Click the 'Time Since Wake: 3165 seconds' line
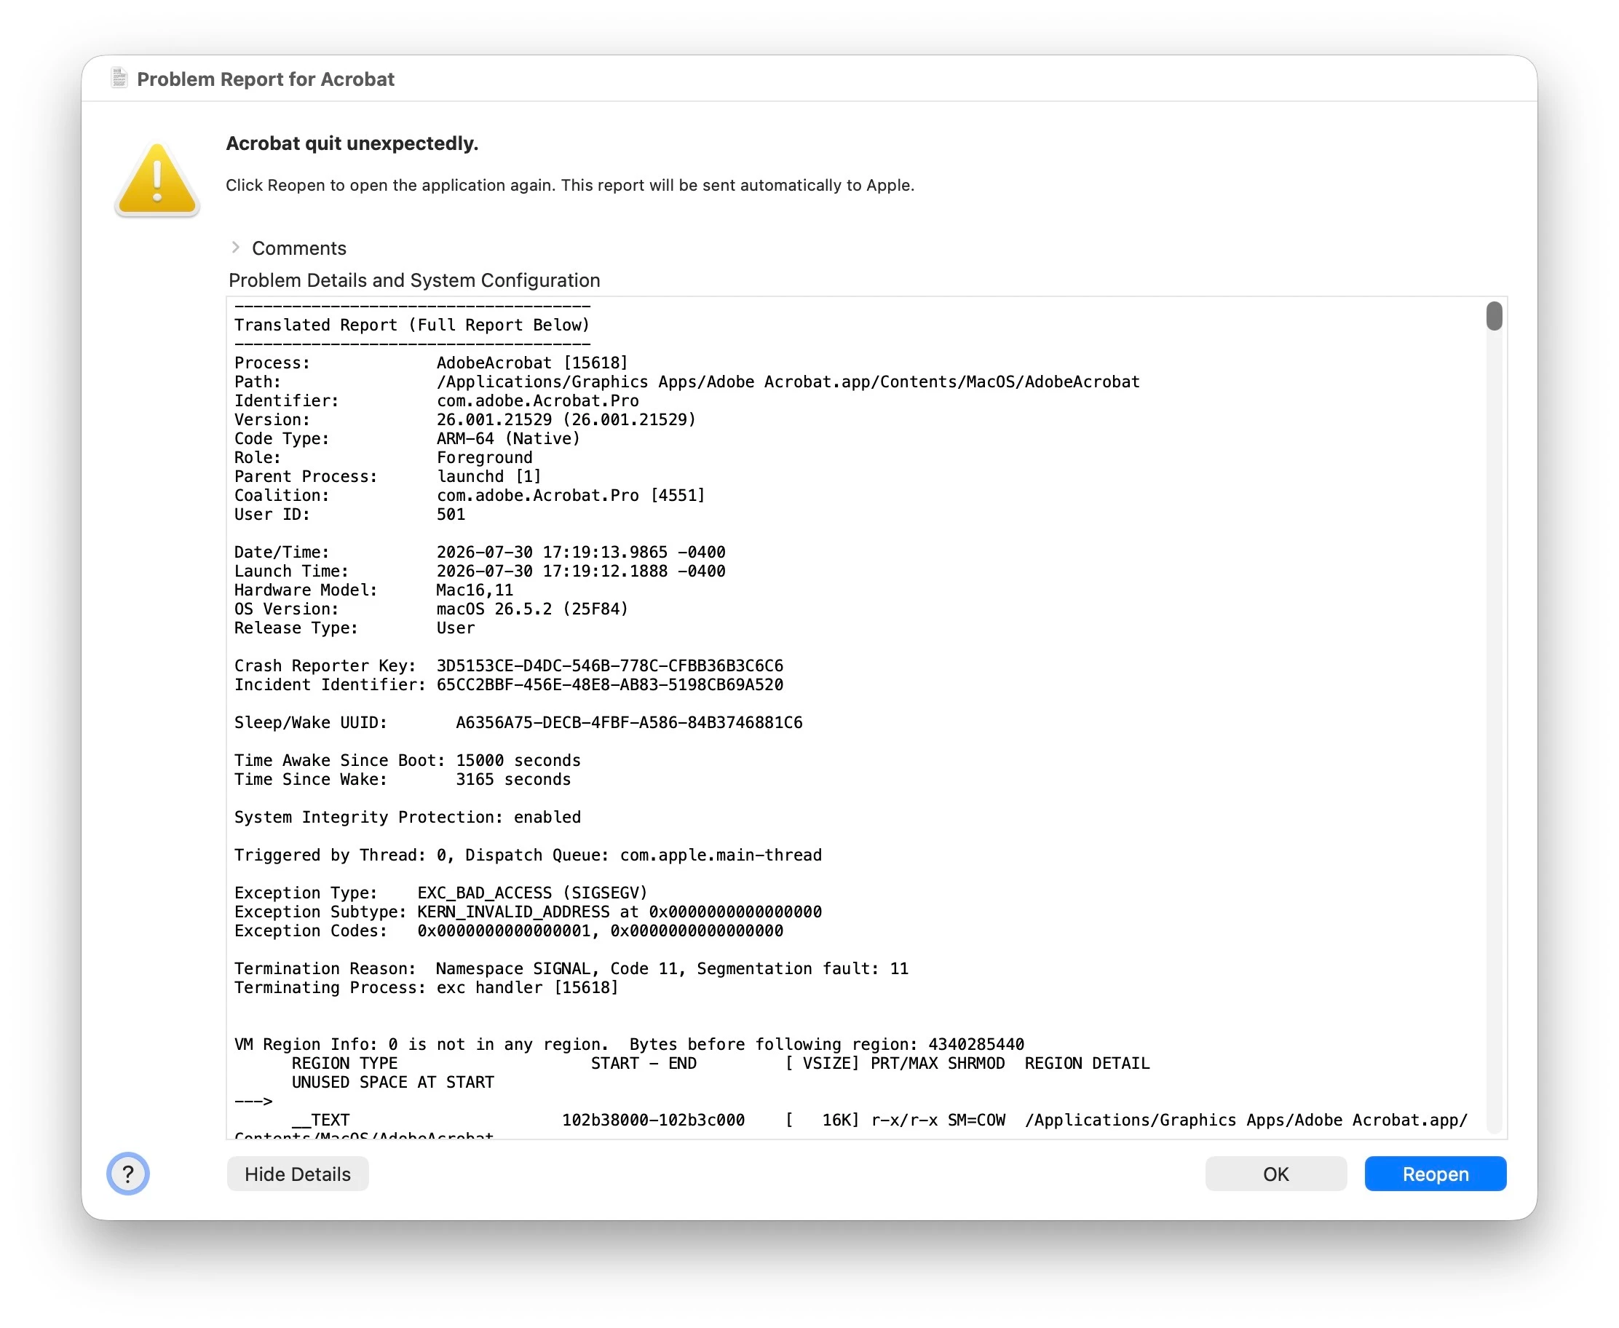The image size is (1619, 1328). pos(403,780)
